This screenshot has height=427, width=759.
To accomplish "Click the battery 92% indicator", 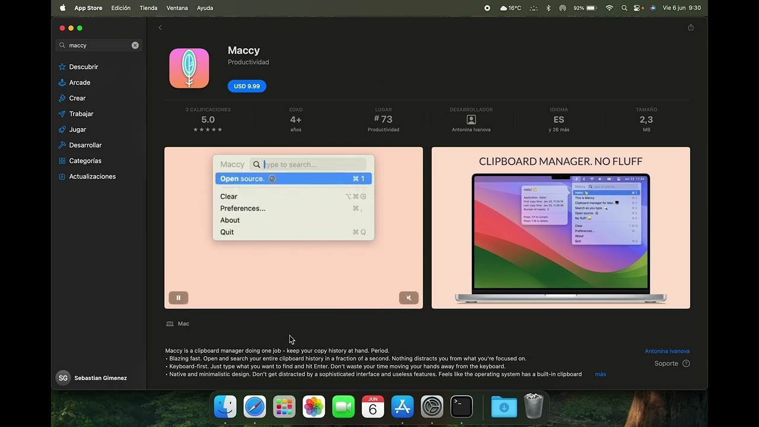I will point(585,8).
